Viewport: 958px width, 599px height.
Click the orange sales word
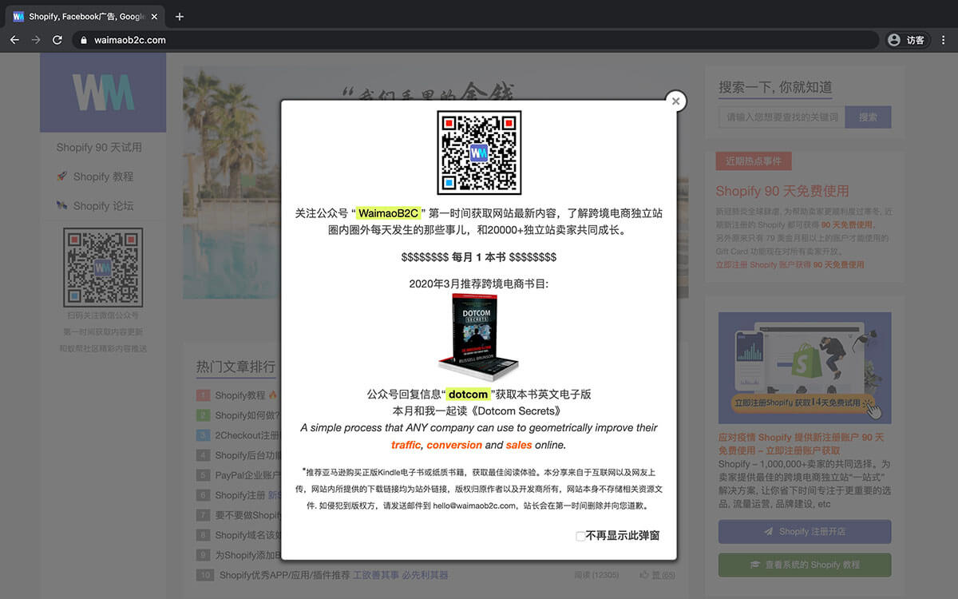coord(519,445)
